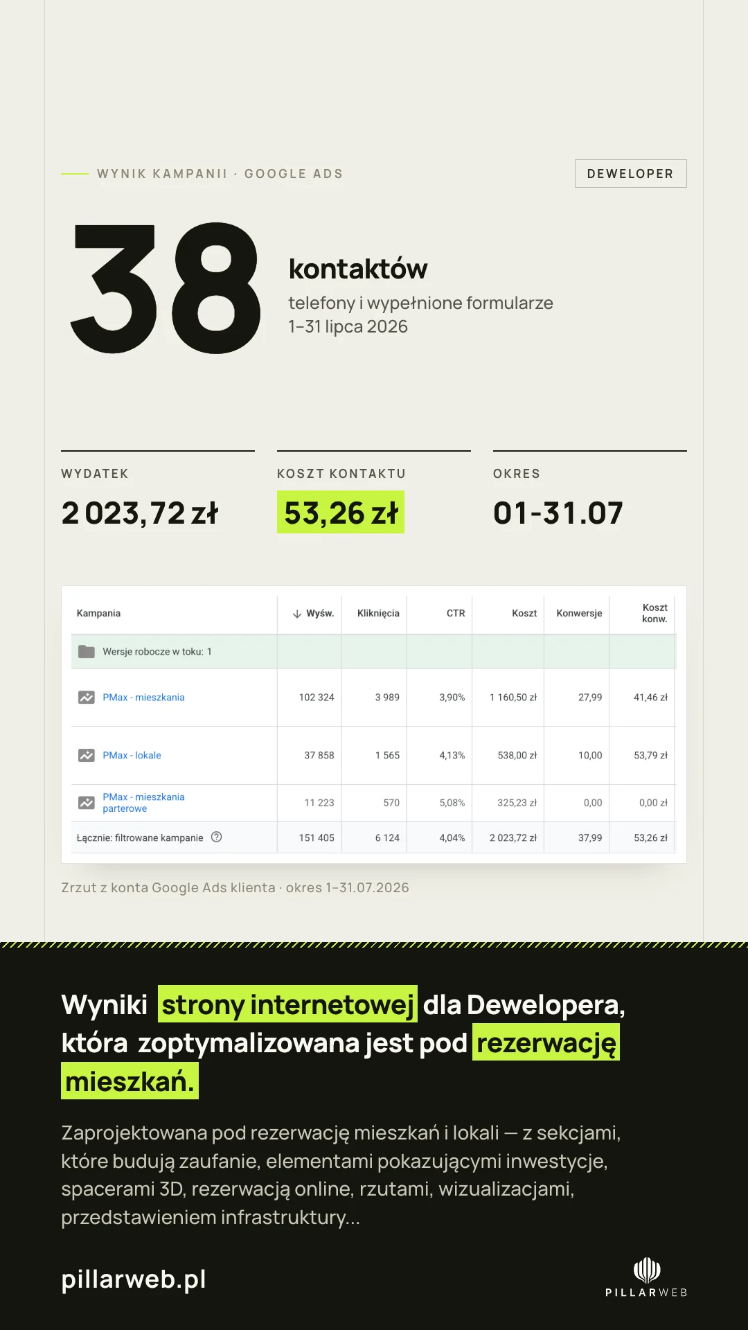This screenshot has width=748, height=1330.
Task: Click the highlighted strony internetowej phrase
Action: click(287, 1004)
